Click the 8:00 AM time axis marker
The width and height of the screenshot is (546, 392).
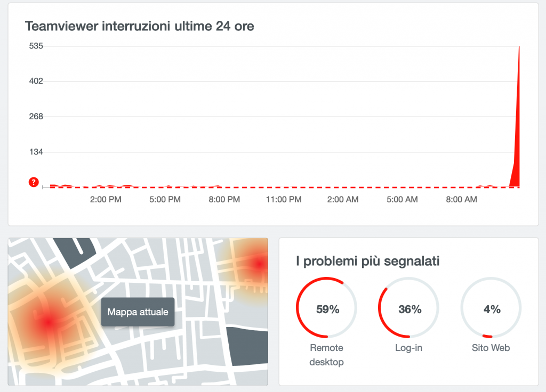462,200
